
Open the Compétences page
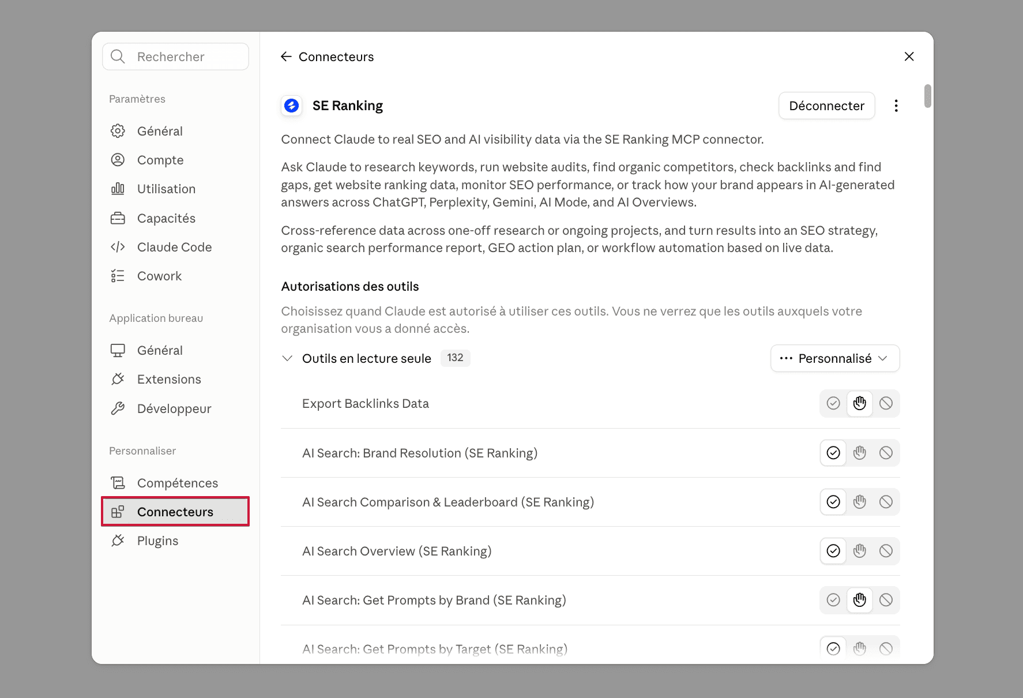[x=175, y=483]
